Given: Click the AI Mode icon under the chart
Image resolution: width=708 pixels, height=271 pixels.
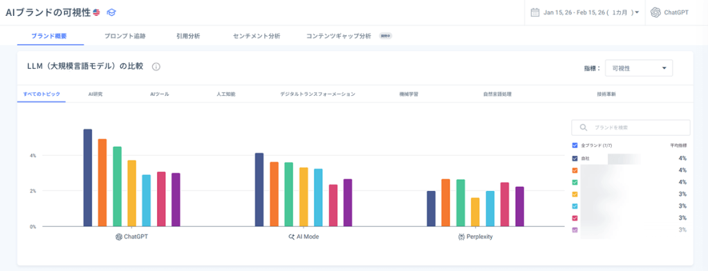Looking at the screenshot, I should (291, 237).
